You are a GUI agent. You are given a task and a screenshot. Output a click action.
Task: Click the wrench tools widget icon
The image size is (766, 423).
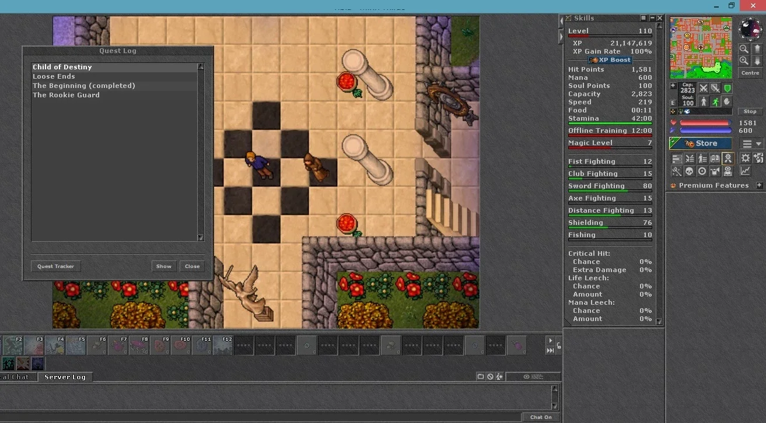(677, 171)
